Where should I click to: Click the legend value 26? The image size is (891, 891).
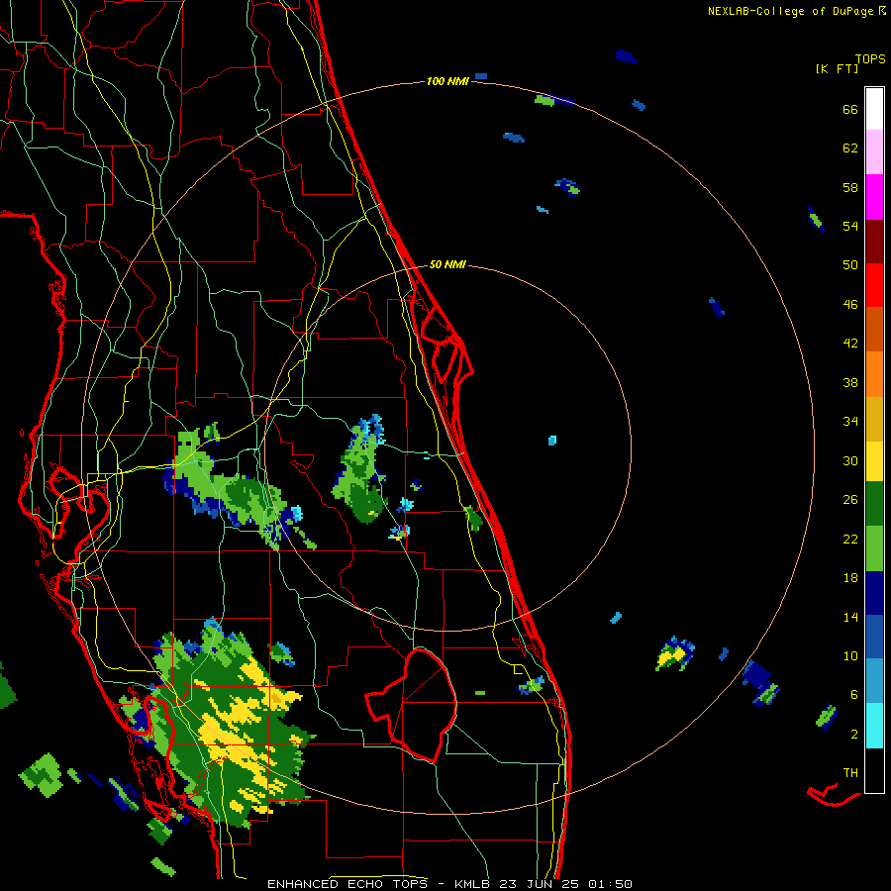(x=850, y=500)
